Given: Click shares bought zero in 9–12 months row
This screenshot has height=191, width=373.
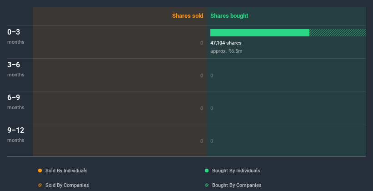Looking at the screenshot, I should pos(212,141).
